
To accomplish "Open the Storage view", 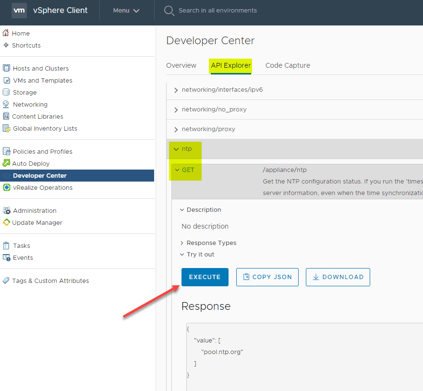I will point(29,92).
